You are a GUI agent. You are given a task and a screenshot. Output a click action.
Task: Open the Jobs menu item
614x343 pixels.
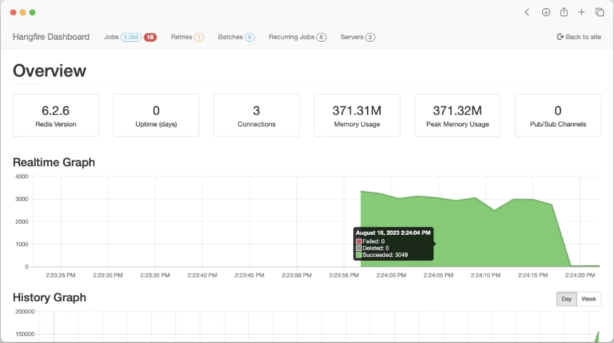pos(111,37)
